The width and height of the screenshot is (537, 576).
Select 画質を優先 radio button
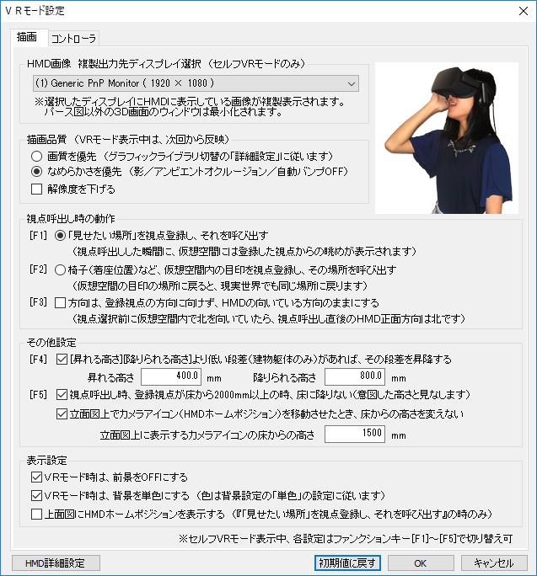36,156
